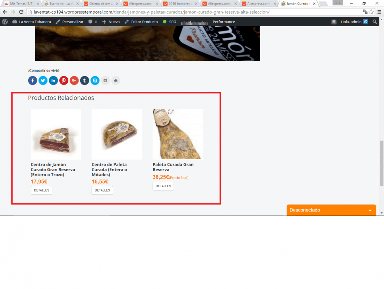Viewport: 384px width, 289px height.
Task: Share via the Twitter icon
Action: pyautogui.click(x=43, y=80)
